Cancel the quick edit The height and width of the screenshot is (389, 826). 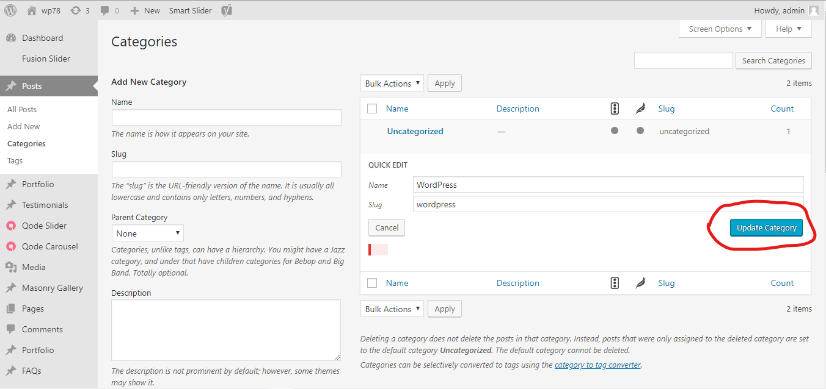(x=387, y=227)
